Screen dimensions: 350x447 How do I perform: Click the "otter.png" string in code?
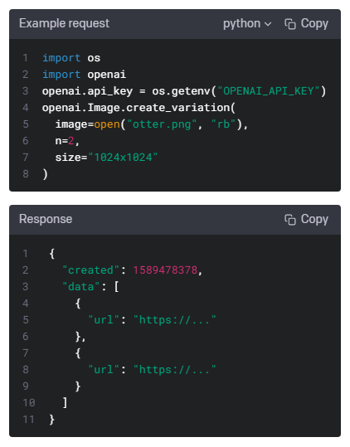(x=162, y=124)
